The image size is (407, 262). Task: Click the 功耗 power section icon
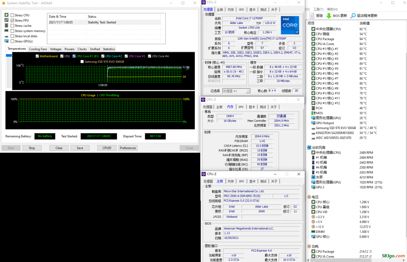(x=309, y=246)
